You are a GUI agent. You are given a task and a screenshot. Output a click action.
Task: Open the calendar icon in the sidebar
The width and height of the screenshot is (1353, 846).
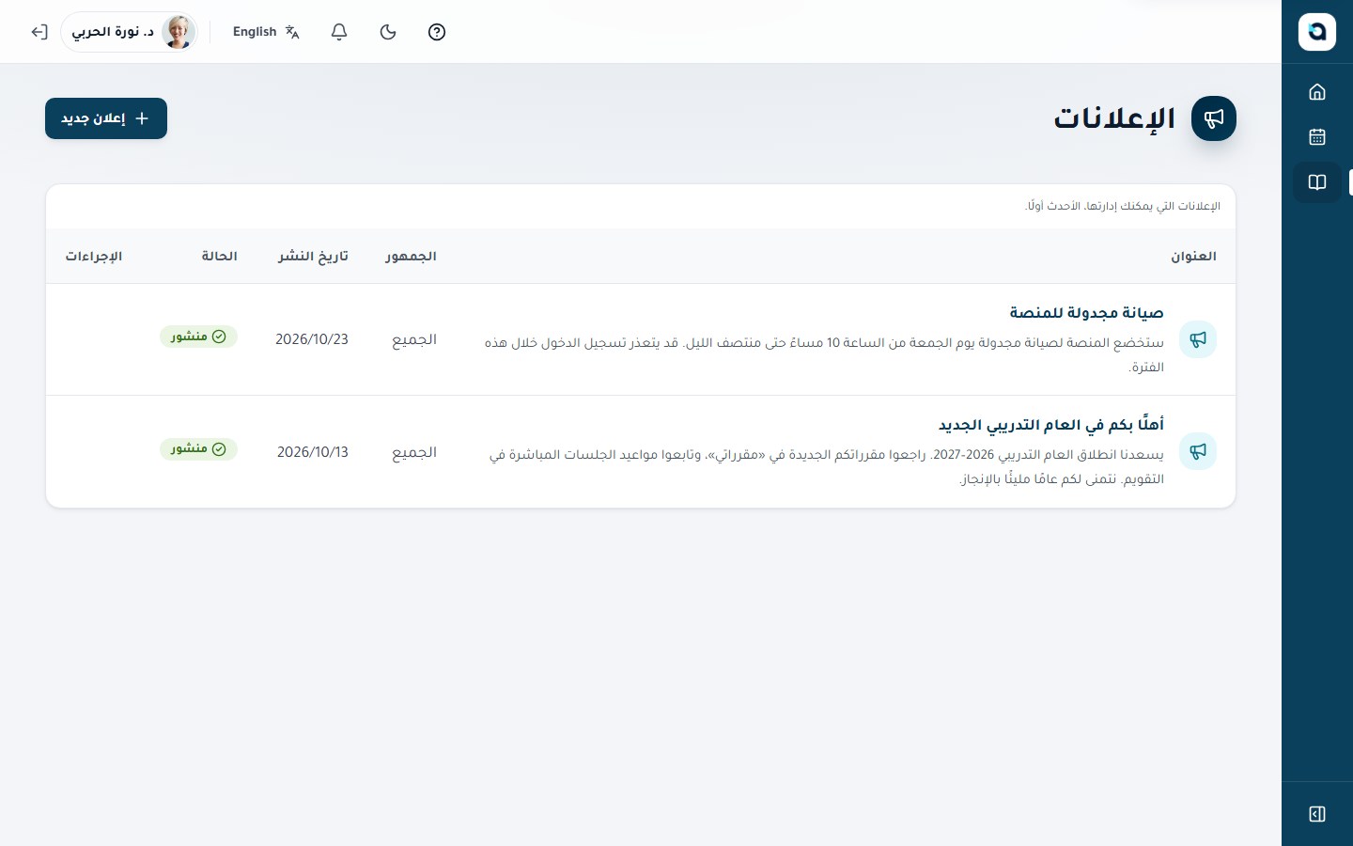click(x=1316, y=136)
